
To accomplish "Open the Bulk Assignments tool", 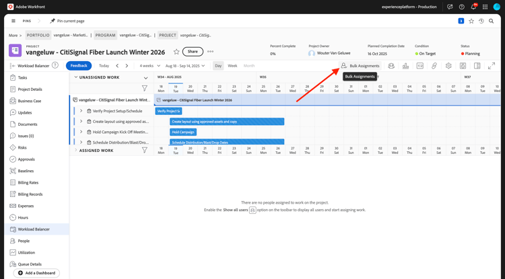I will (360, 66).
